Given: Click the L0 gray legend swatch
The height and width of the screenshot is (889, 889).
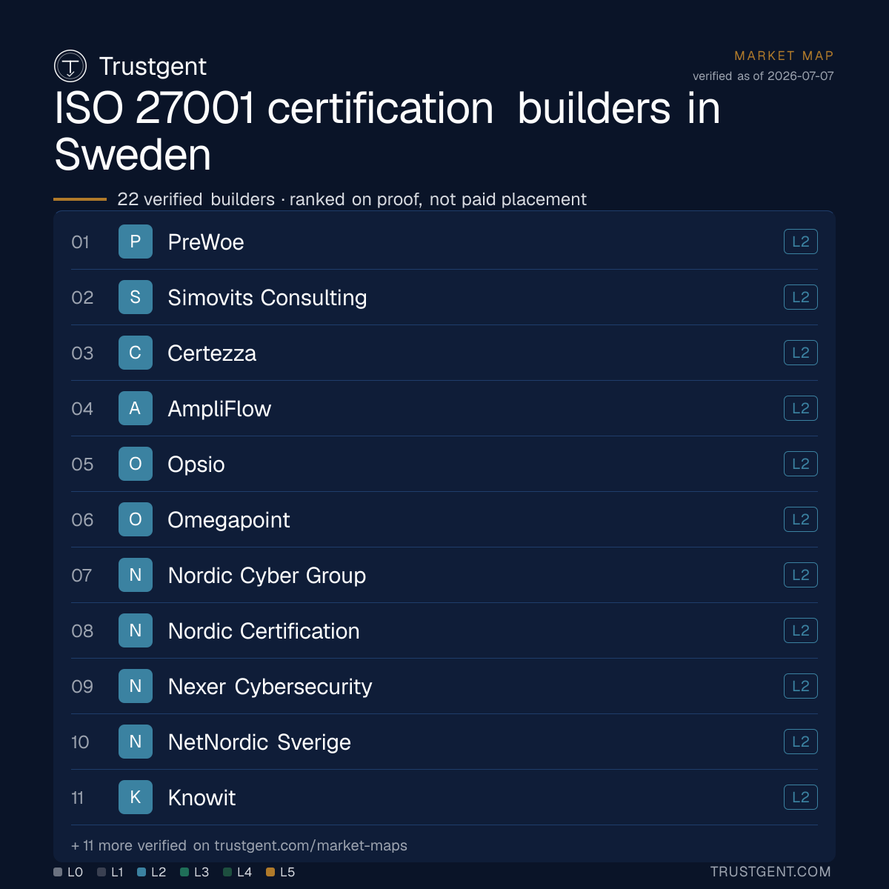Looking at the screenshot, I should pos(58,872).
